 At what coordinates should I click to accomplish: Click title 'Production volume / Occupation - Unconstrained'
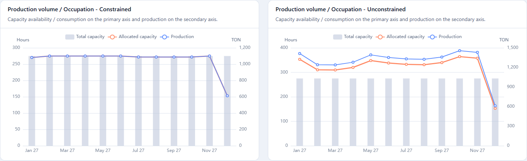click(x=341, y=9)
